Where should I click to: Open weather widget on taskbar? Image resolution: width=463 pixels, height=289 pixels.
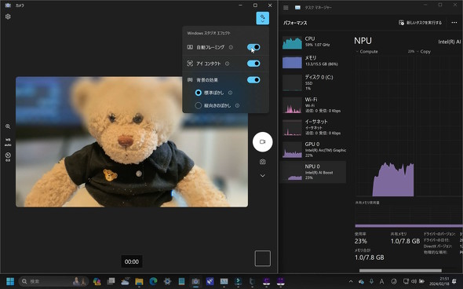click(126, 281)
